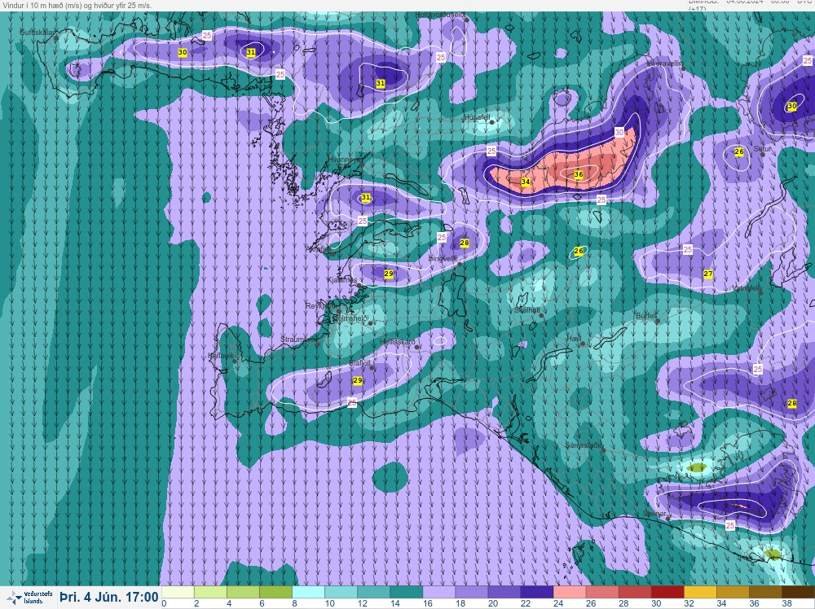Click the Reykjavík station label
Viewport: 815px width, 609px height.
point(321,306)
